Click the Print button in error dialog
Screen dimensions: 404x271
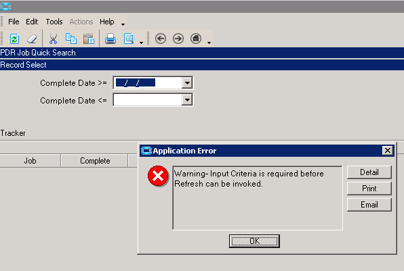[369, 189]
